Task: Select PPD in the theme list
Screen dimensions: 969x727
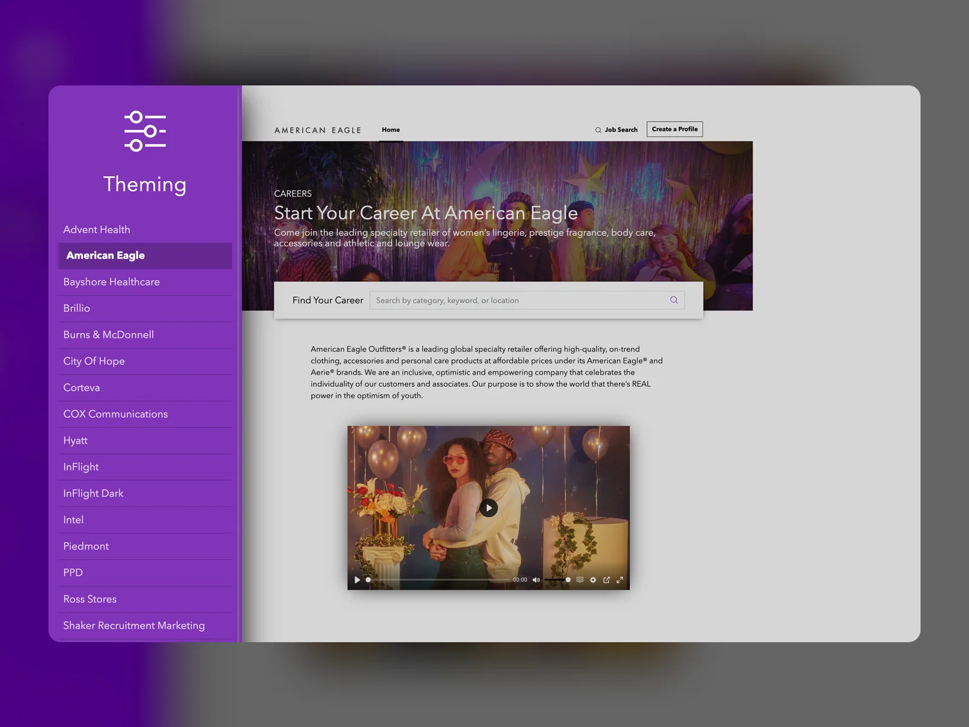Action: [x=145, y=573]
